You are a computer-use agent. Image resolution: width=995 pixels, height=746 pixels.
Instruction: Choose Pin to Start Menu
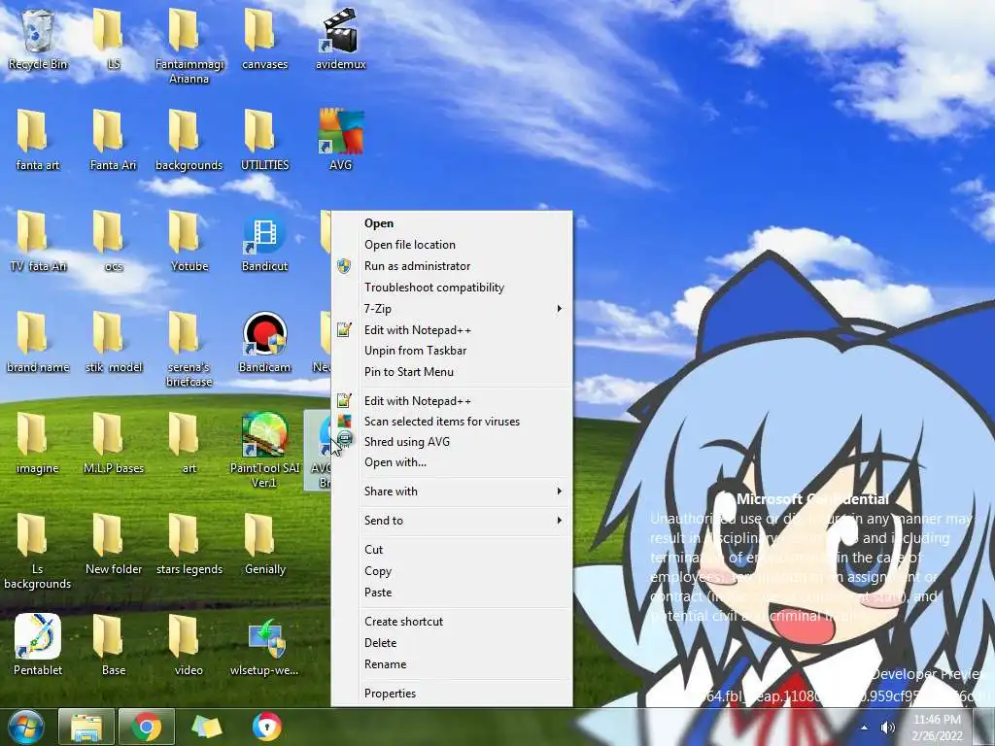click(452, 372)
